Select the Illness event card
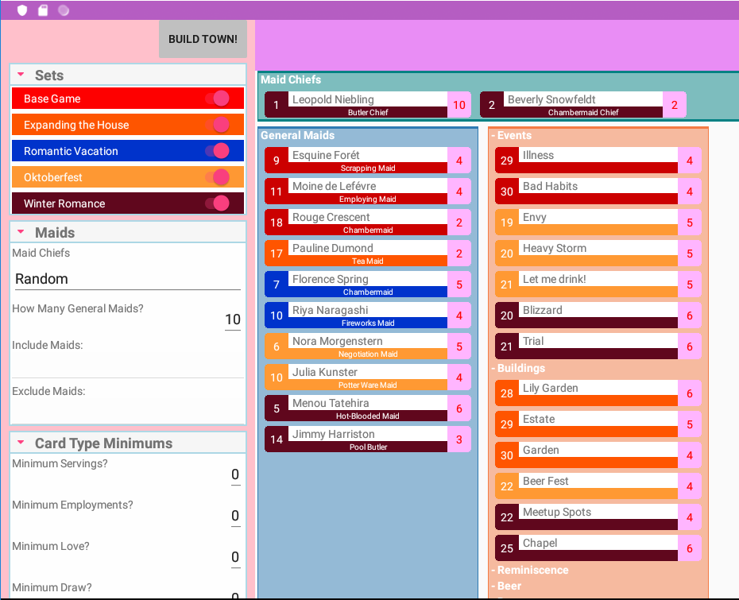This screenshot has width=739, height=600. 598,161
